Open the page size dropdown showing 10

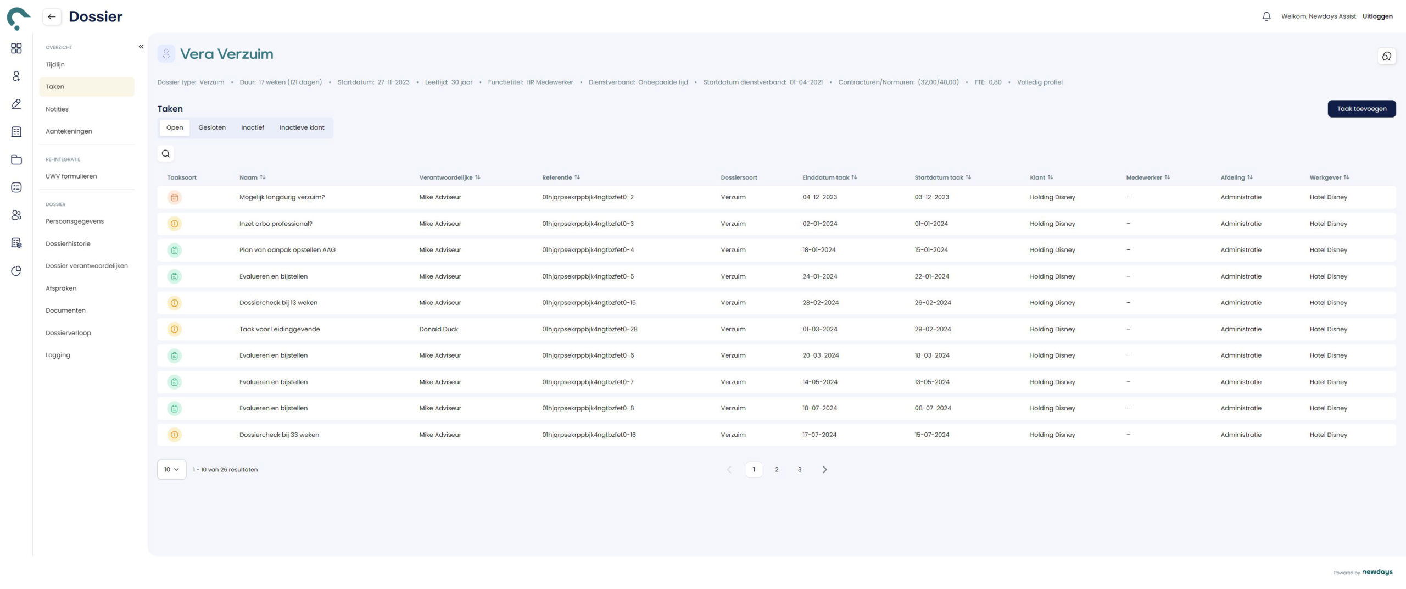pos(171,470)
